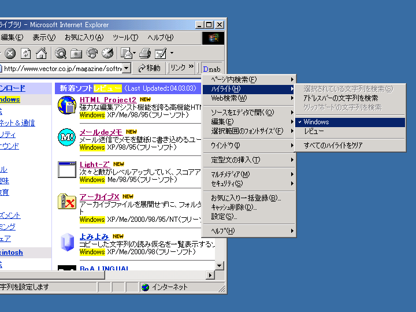Click the Internet zone globe icon in status bar
This screenshot has width=416, height=312.
(145, 287)
